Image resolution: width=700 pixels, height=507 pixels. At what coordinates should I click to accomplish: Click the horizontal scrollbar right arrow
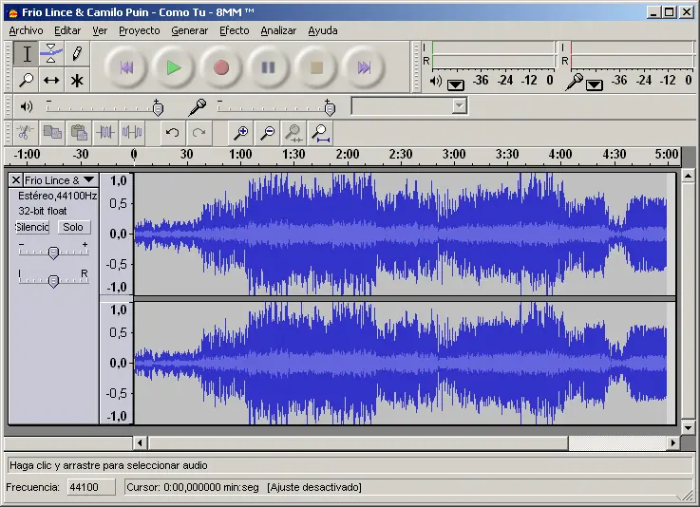pyautogui.click(x=672, y=442)
